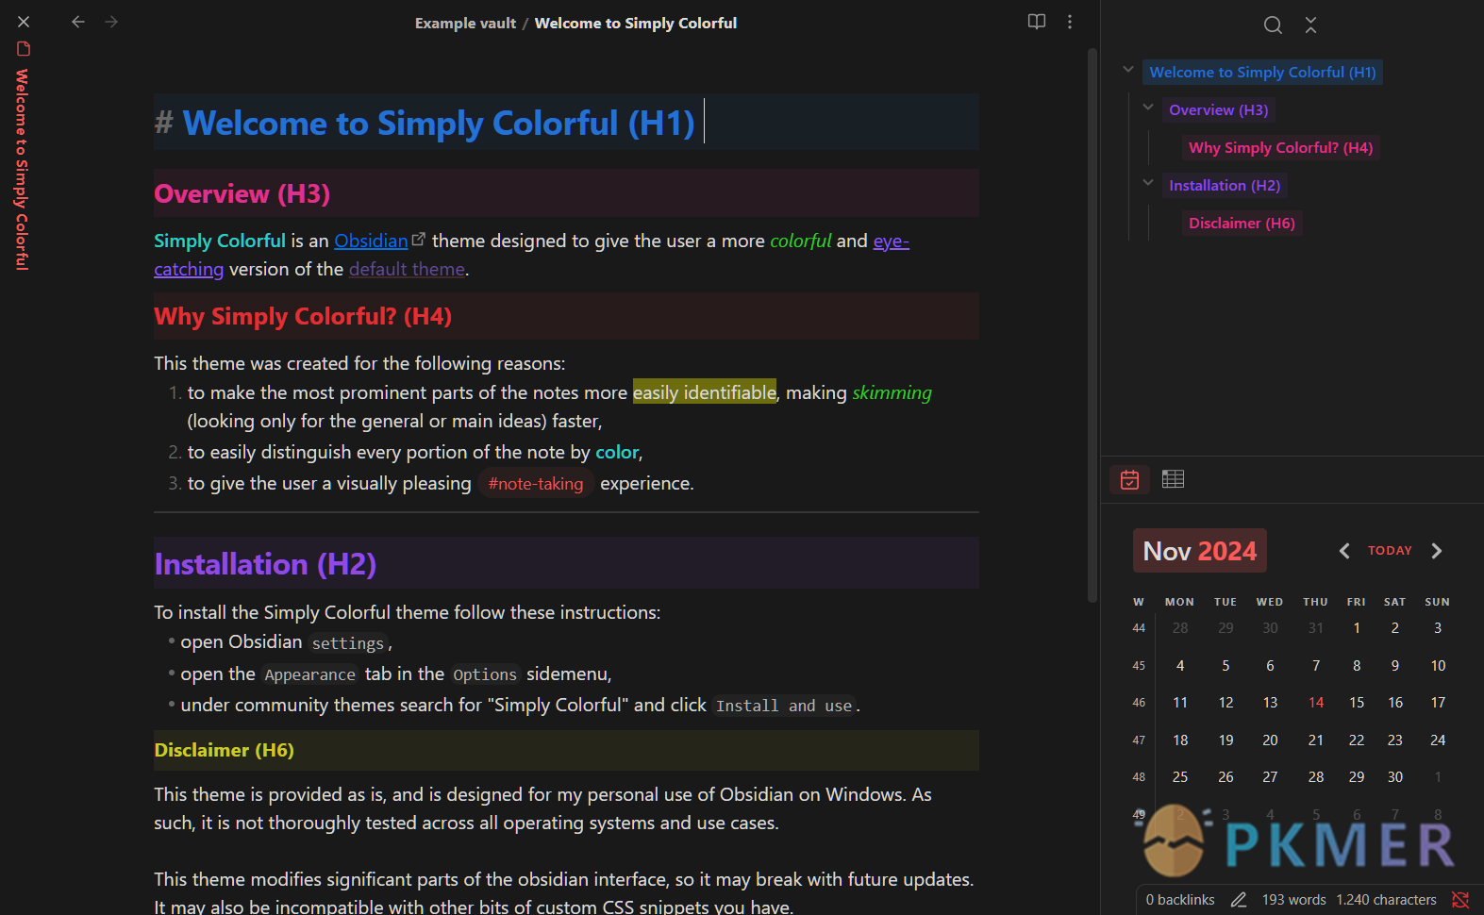Open week 46 in calendar
This screenshot has width=1484, height=915.
coord(1139,703)
